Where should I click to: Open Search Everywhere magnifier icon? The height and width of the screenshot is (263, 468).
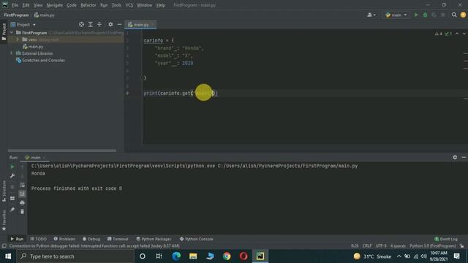pyautogui.click(x=454, y=15)
